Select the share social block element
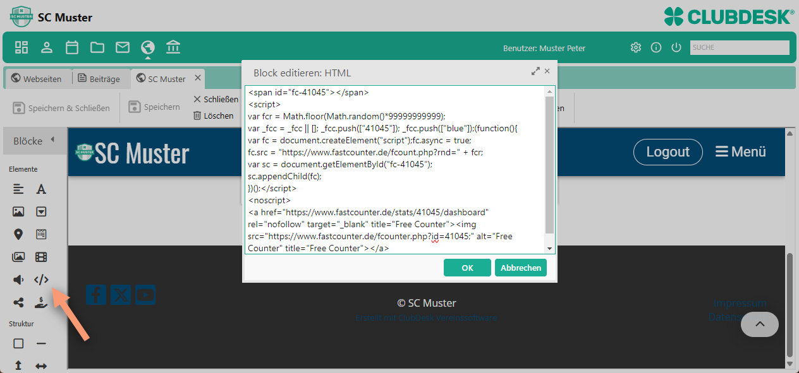 [x=18, y=302]
